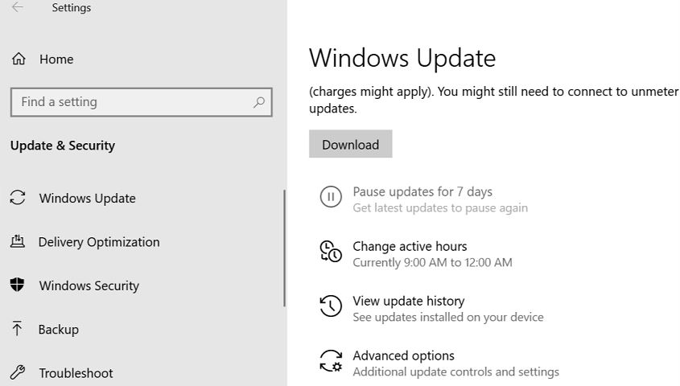Click the Delivery Optimization sidebar icon

tap(17, 242)
